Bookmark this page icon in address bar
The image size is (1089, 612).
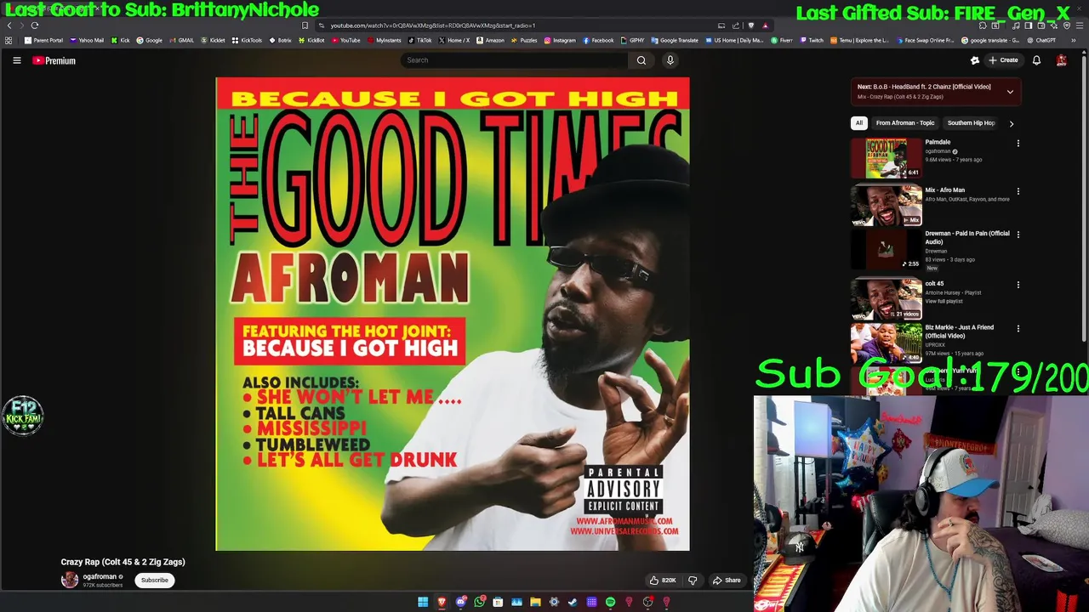pos(305,25)
